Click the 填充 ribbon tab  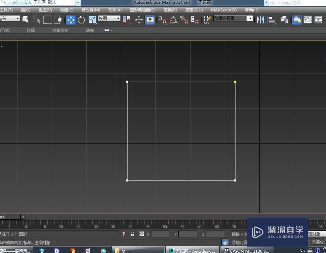pos(90,30)
